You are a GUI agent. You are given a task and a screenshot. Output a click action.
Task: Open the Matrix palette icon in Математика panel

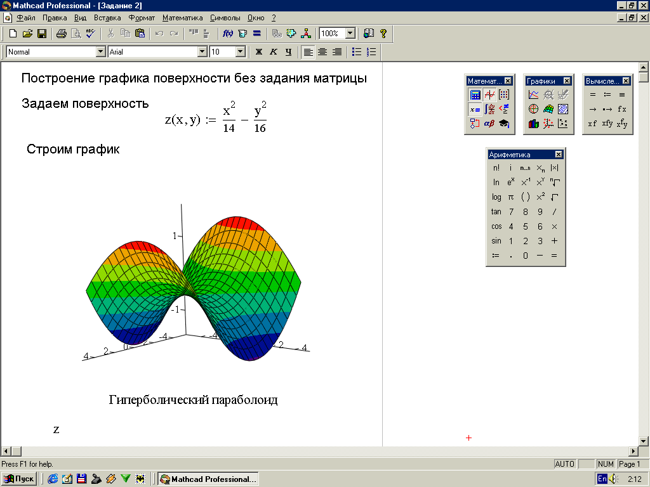click(x=504, y=95)
